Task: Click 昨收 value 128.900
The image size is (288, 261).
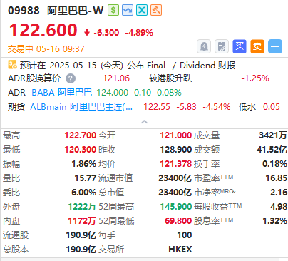Action: (x=176, y=150)
